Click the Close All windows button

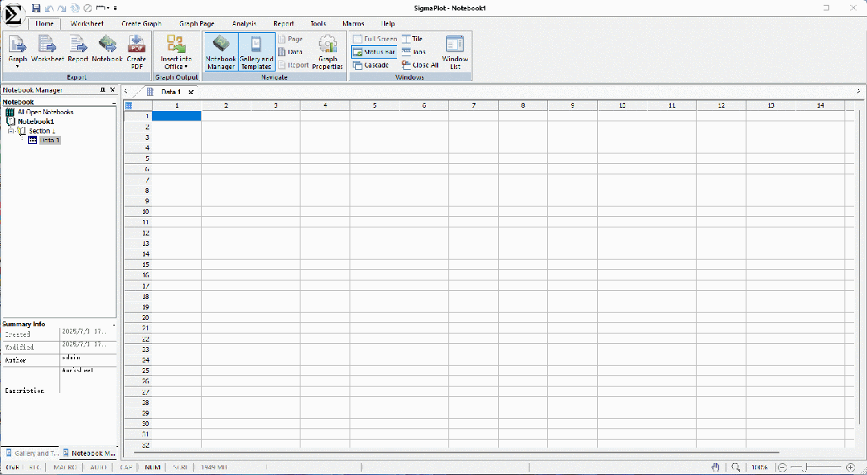click(x=419, y=65)
